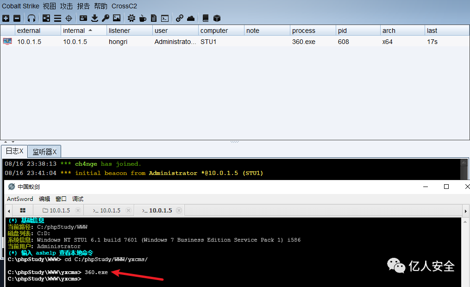Switch to the 日志 tab
This screenshot has height=287, width=470.
tap(14, 151)
